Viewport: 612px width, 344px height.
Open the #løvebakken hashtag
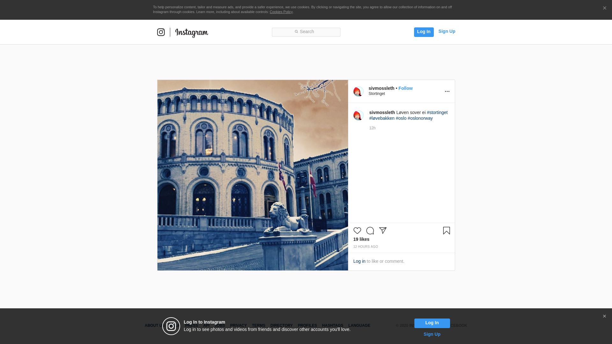(x=382, y=118)
